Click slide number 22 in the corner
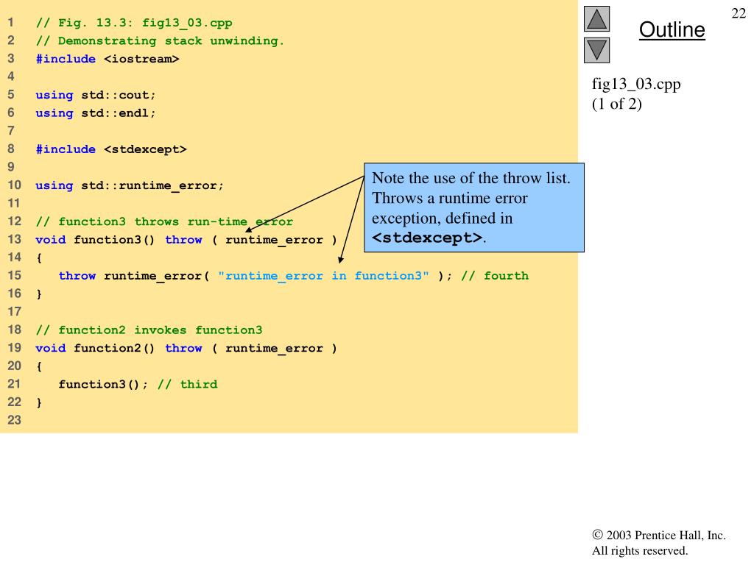This screenshot has width=754, height=565. coord(738,14)
